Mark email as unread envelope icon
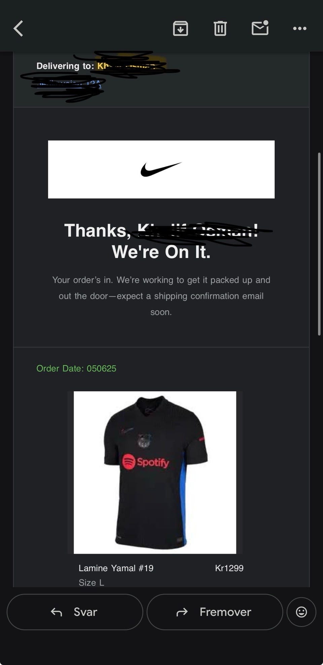323x665 pixels. [260, 28]
